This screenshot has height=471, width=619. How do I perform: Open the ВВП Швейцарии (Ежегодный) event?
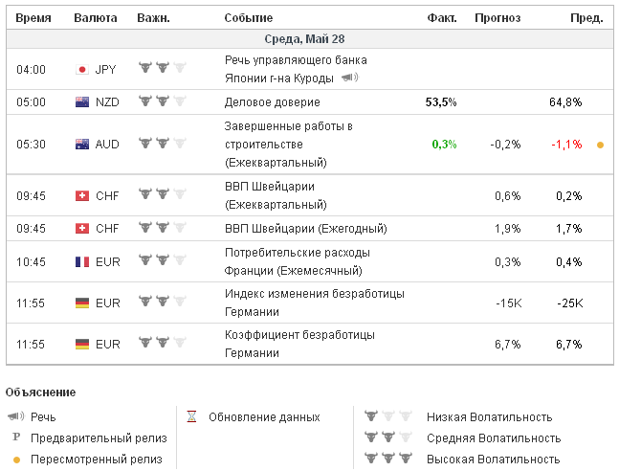pos(305,228)
